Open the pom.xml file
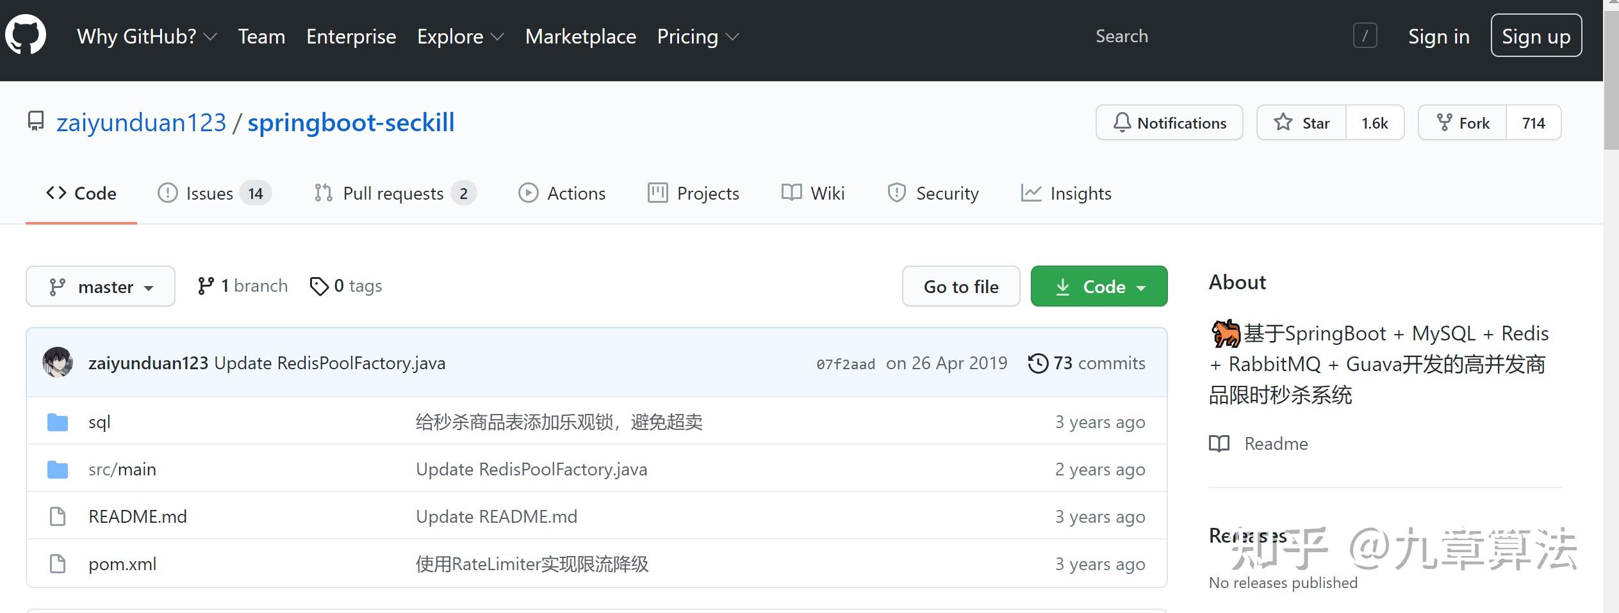 coord(122,564)
